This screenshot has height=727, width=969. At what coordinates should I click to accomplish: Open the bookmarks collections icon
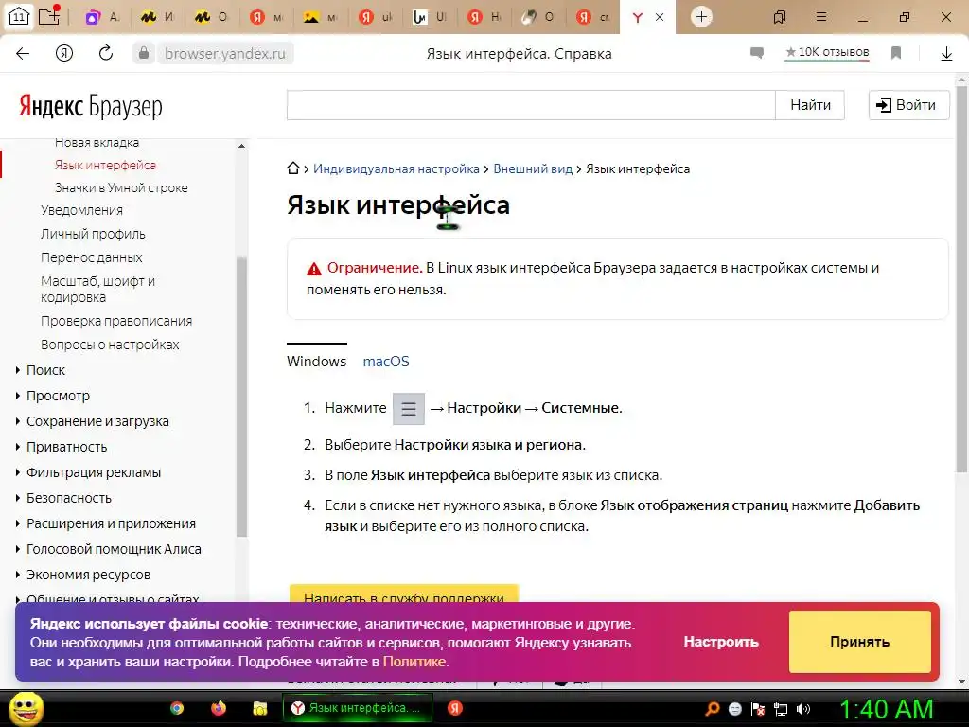780,17
